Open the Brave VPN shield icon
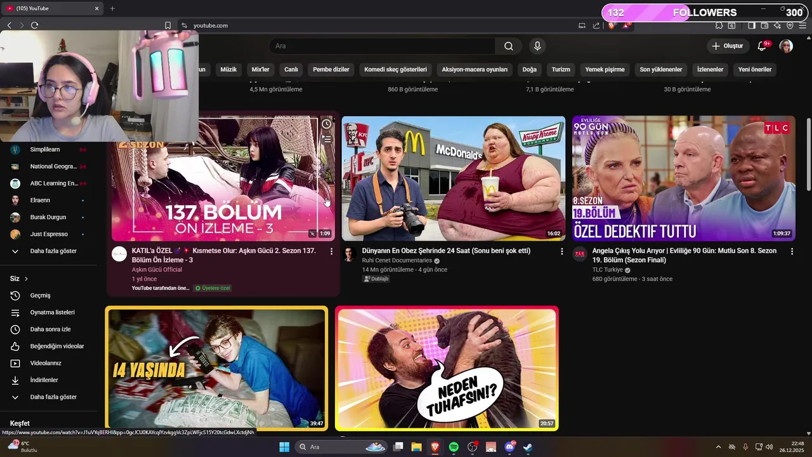Screen dimensions: 812x457 pos(790,25)
